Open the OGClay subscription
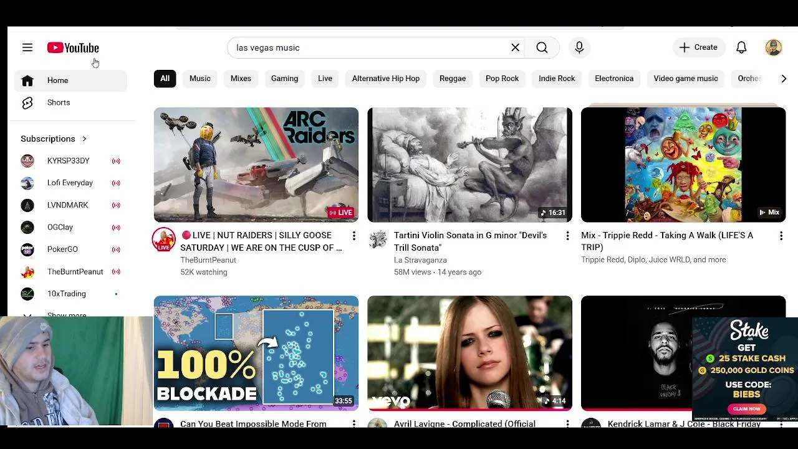The height and width of the screenshot is (449, 798). tap(71, 227)
